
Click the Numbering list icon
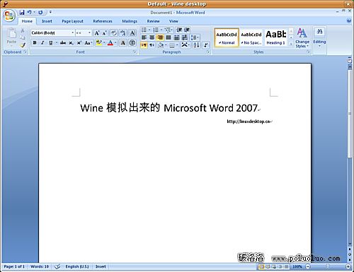[x=156, y=30]
